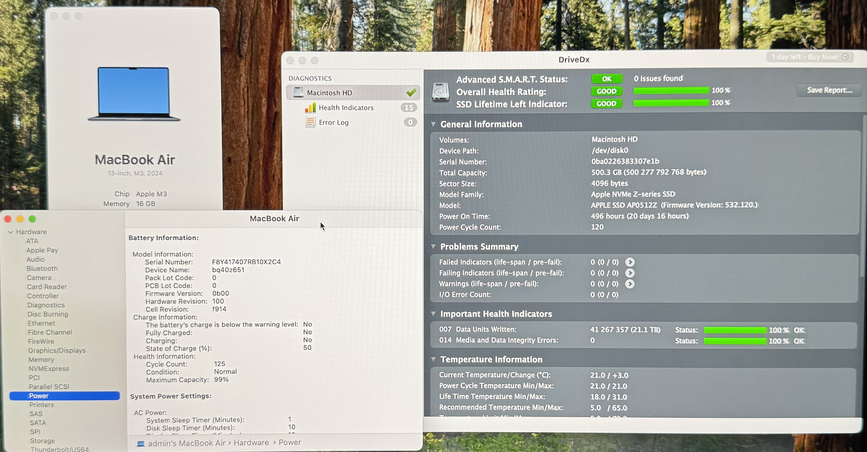Collapse the Problems Summary section
Image resolution: width=867 pixels, height=452 pixels.
[433, 247]
